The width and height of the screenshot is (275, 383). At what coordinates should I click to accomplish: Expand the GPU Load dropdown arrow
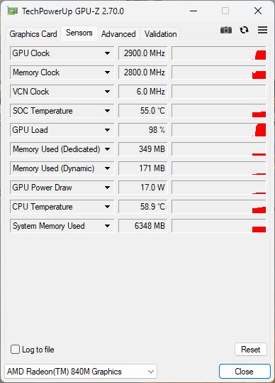(x=107, y=130)
